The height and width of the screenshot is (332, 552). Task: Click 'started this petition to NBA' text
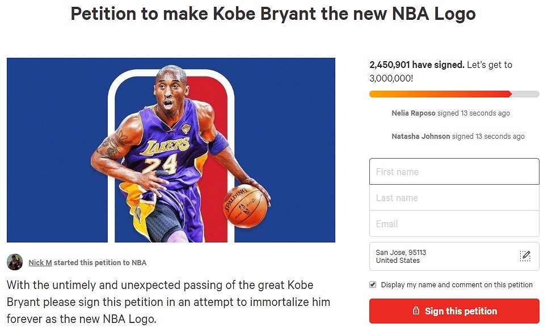click(100, 263)
